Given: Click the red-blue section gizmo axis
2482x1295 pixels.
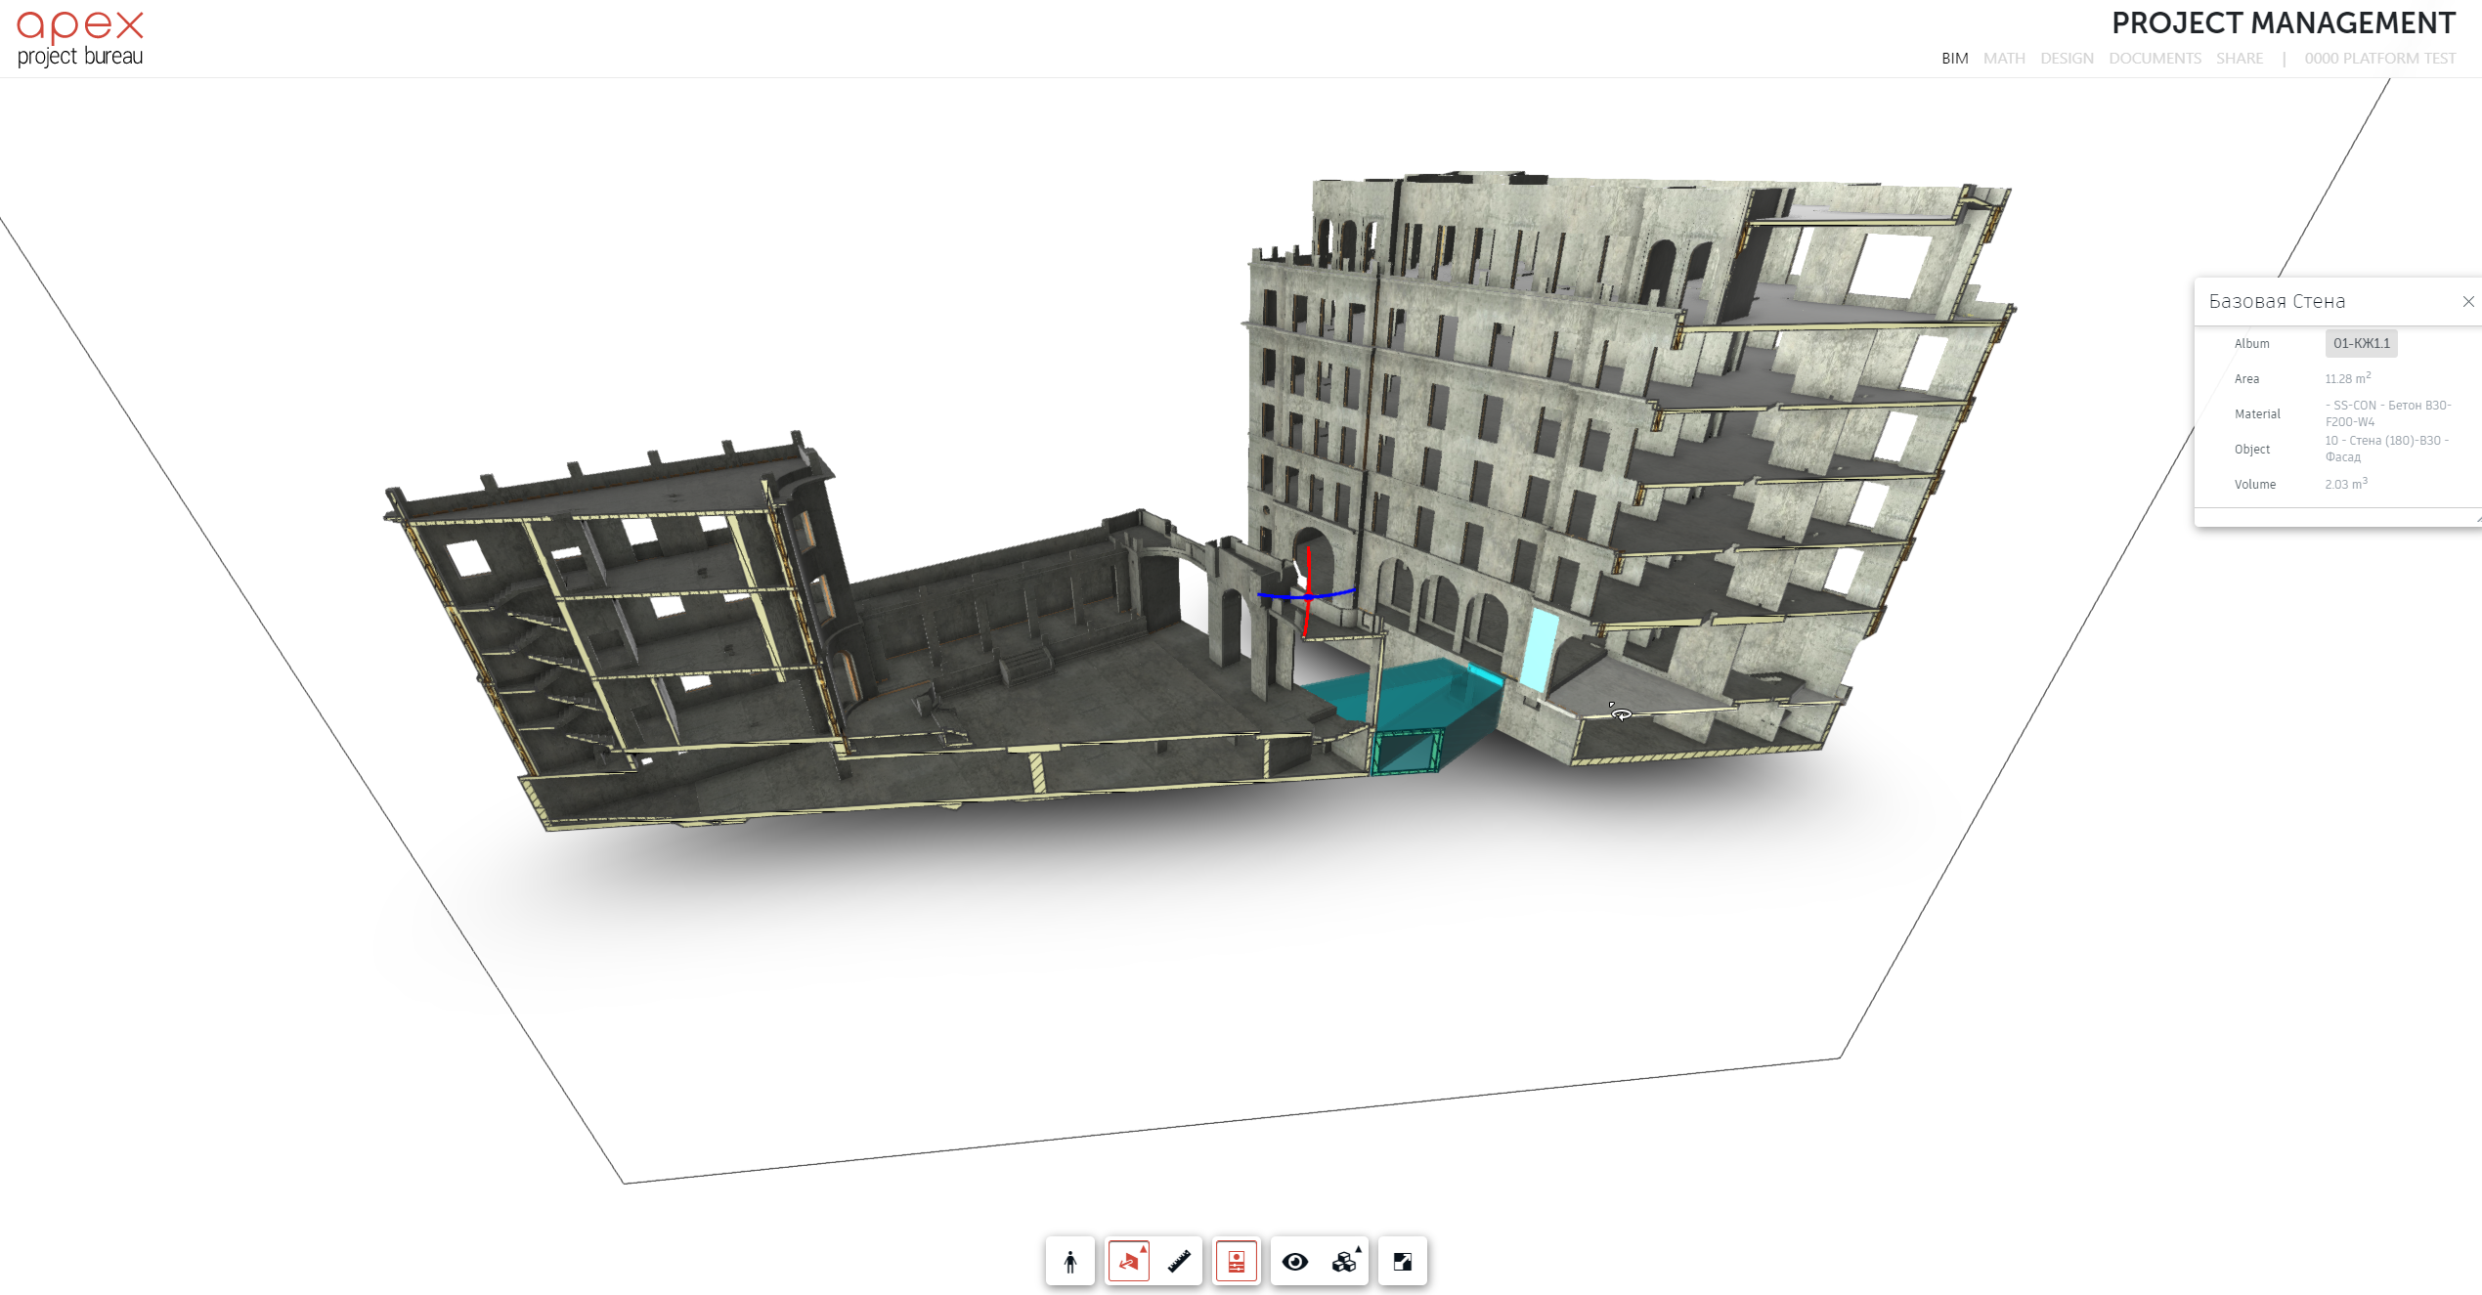Looking at the screenshot, I should [x=1308, y=594].
